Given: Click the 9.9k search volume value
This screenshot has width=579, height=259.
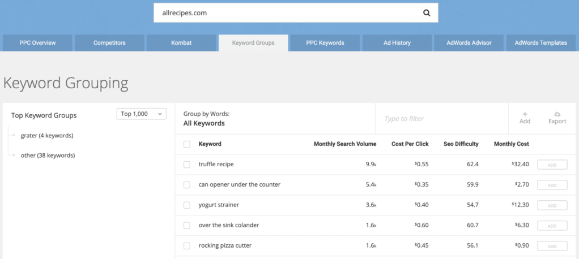Looking at the screenshot, I should tap(371, 165).
